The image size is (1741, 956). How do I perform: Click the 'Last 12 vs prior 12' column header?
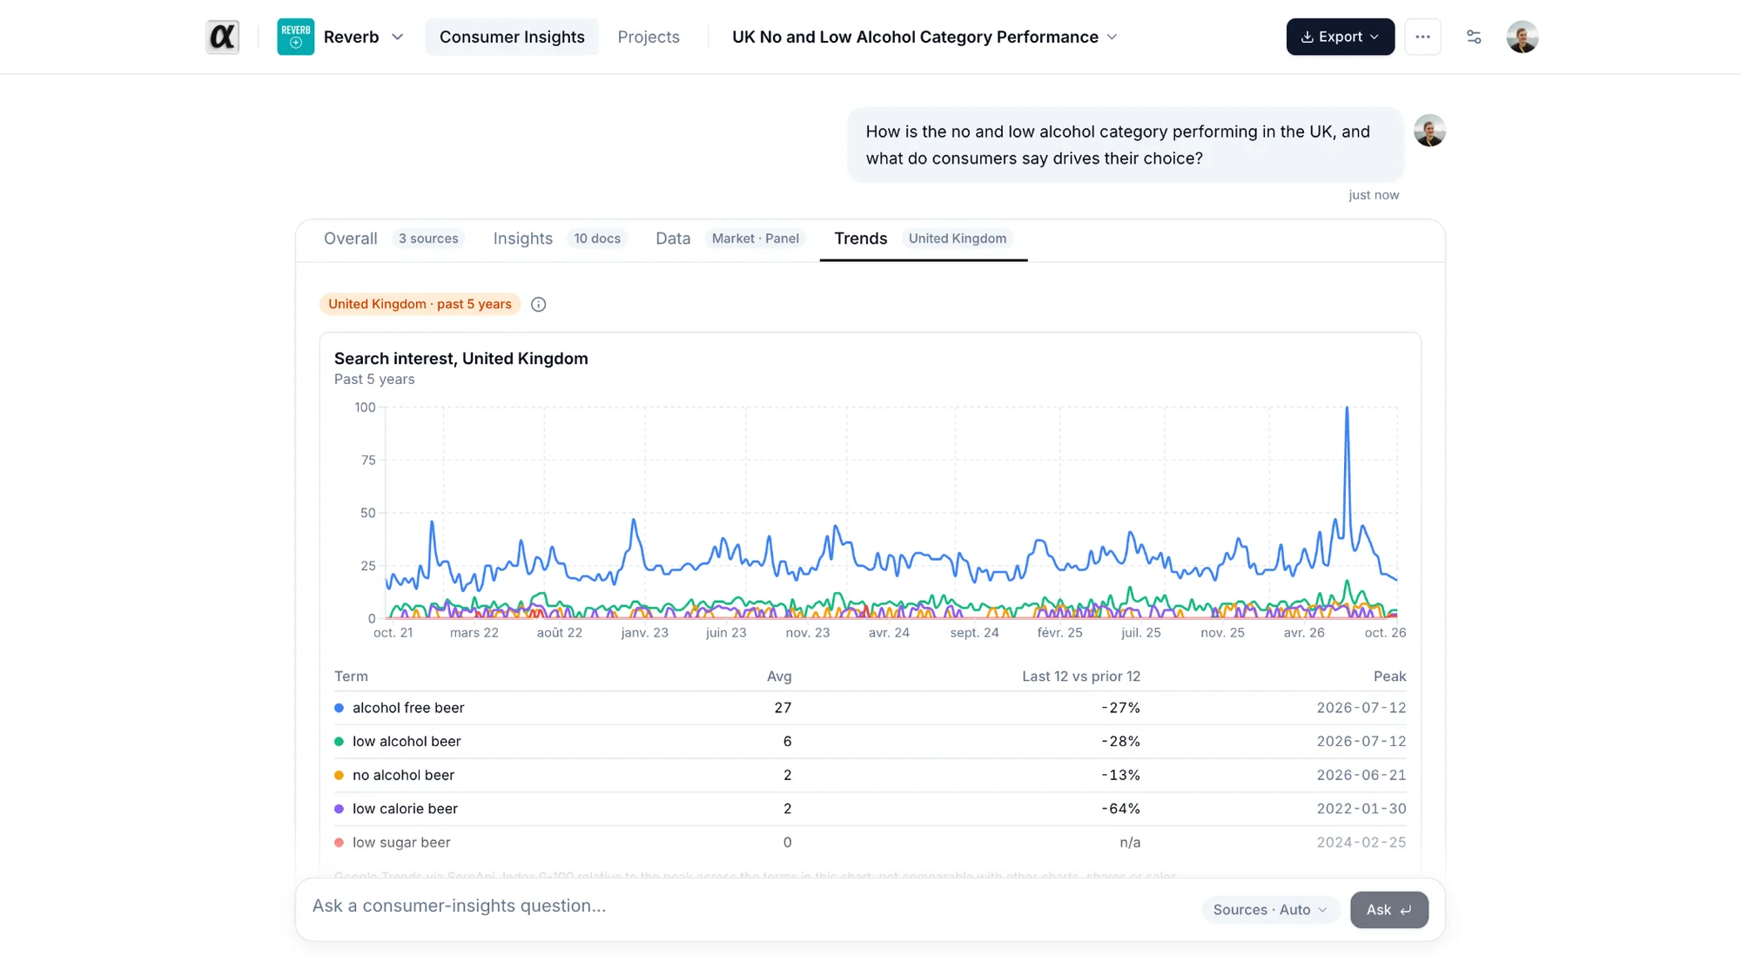coord(1081,677)
